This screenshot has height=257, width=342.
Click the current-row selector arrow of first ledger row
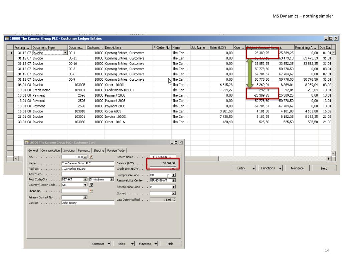click(10, 53)
